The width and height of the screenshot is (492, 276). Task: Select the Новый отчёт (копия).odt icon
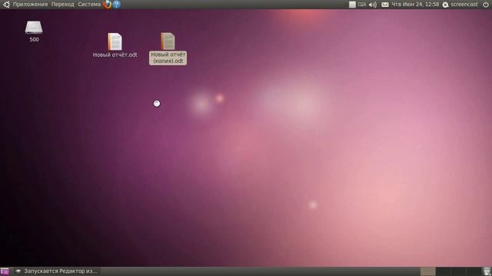[168, 41]
